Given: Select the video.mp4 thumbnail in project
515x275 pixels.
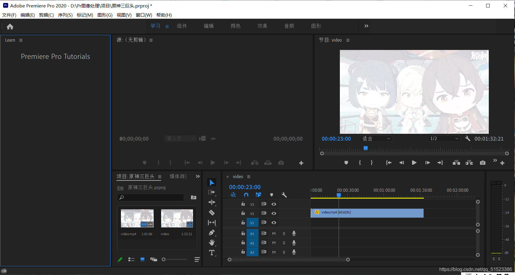Looking at the screenshot, I should 137,218.
